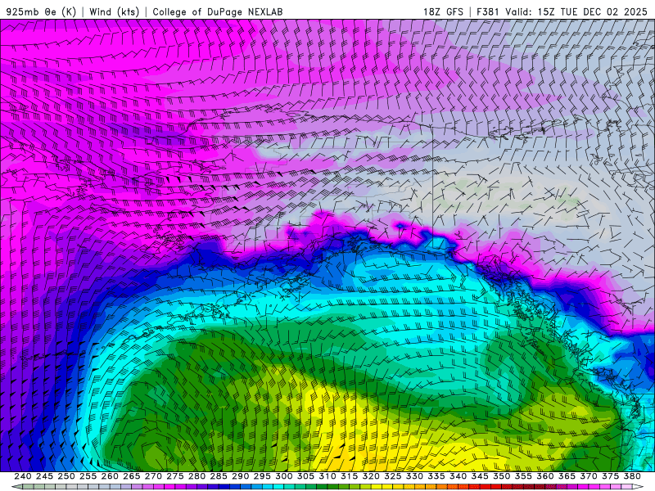Image resolution: width=655 pixels, height=491 pixels.
Task: Select the 250 color scale label
Action: 66,476
